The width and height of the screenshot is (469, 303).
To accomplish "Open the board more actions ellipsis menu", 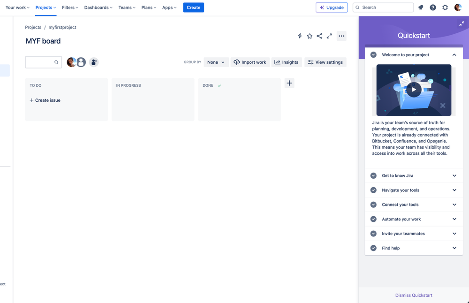I will coord(341,36).
